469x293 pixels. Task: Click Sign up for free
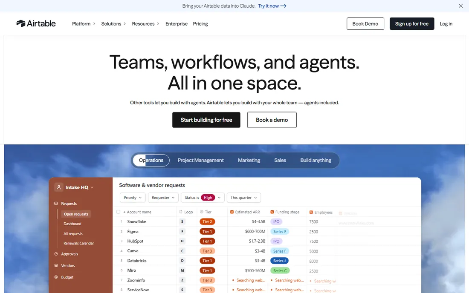pyautogui.click(x=412, y=23)
